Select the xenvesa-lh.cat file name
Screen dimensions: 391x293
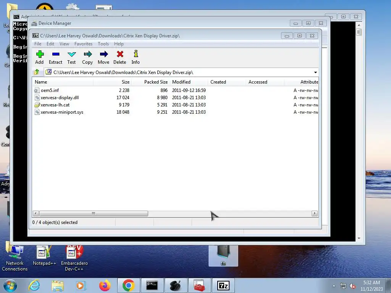(x=55, y=105)
